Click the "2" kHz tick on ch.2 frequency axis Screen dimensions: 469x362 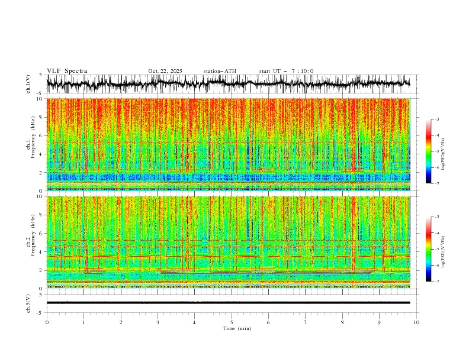[x=41, y=270]
